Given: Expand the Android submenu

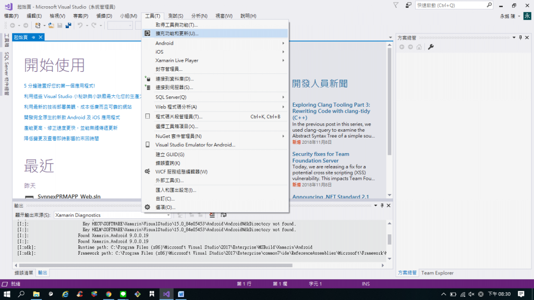Looking at the screenshot, I should pos(215,43).
